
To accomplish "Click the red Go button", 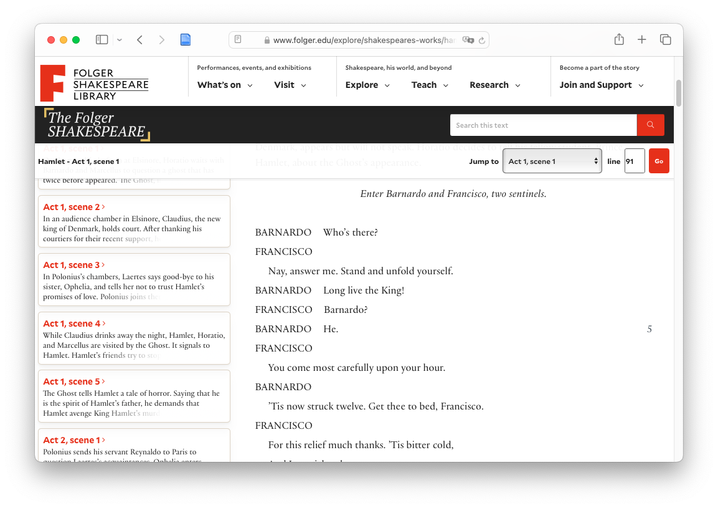I will (x=659, y=161).
